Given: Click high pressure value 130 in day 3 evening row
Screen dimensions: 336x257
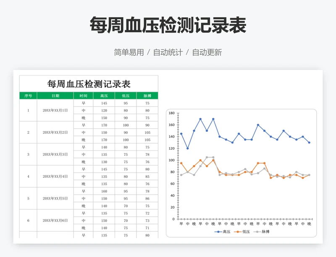Looking at the screenshot, I should 104,162.
